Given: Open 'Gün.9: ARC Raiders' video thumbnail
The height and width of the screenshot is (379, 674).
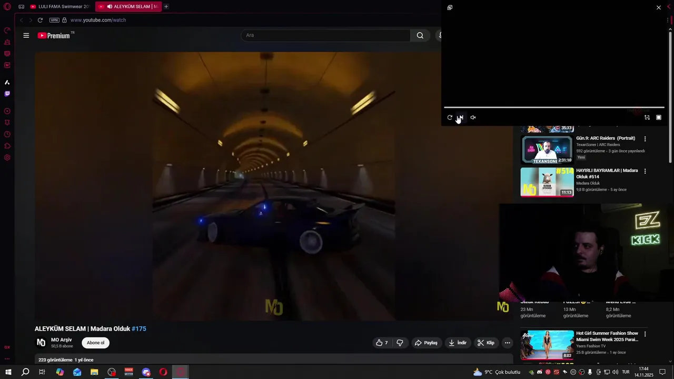Looking at the screenshot, I should coord(547,150).
